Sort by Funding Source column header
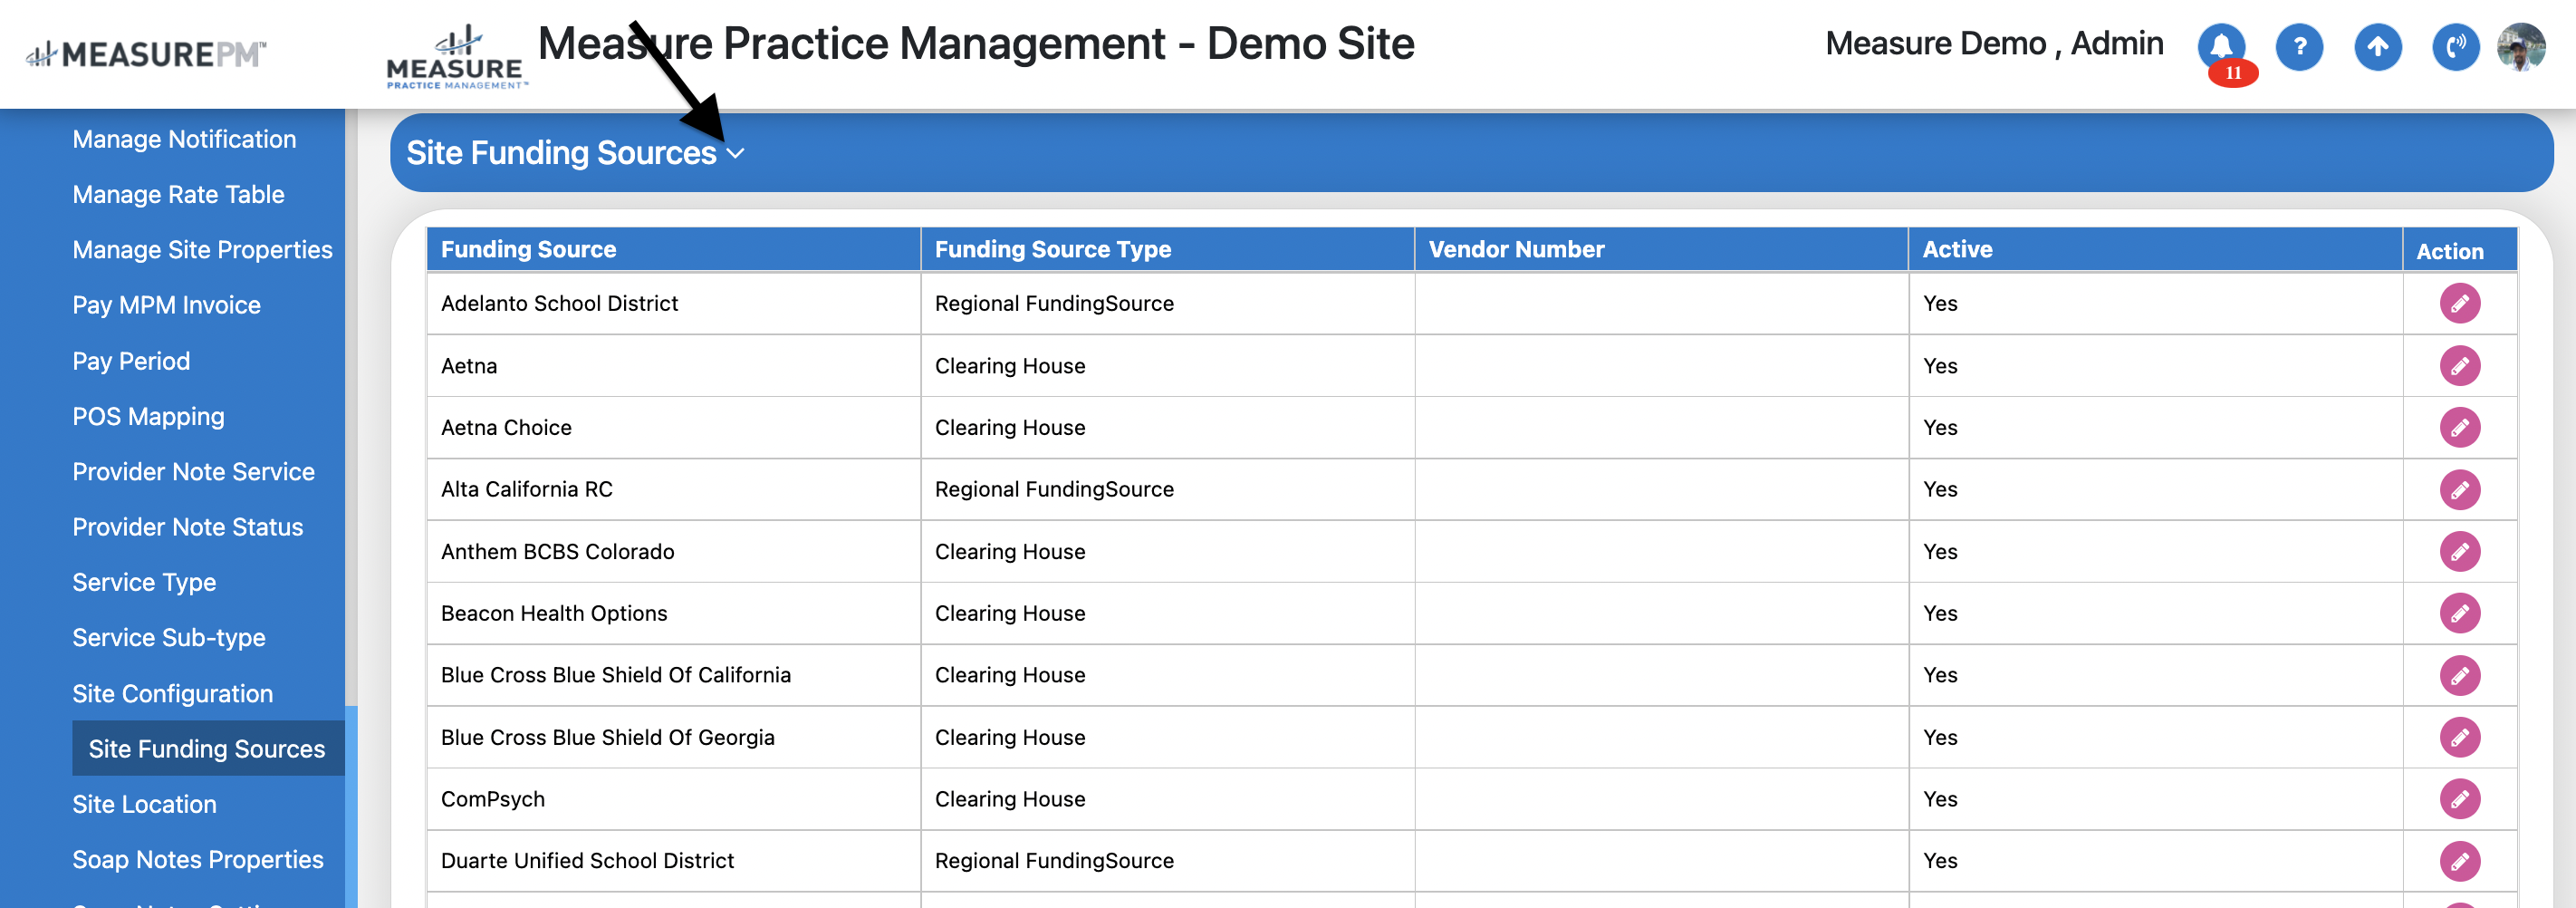The width and height of the screenshot is (2576, 908). point(673,249)
